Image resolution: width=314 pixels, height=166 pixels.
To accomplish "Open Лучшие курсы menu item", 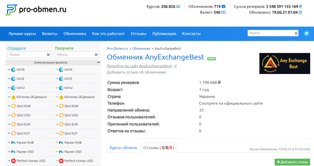I will point(22,34).
